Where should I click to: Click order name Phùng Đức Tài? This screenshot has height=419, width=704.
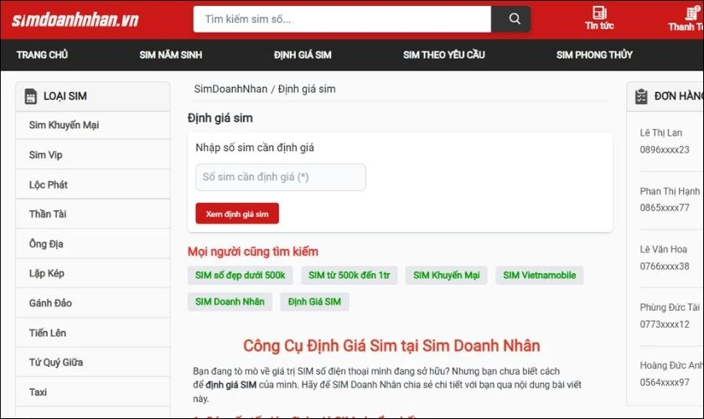[x=670, y=308]
